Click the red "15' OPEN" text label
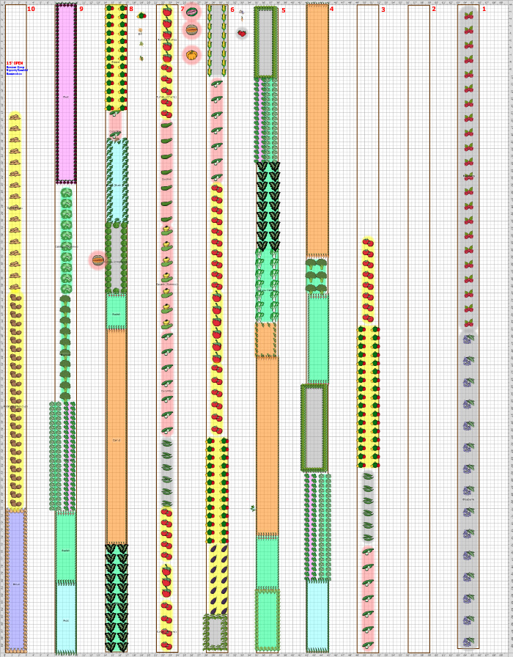The height and width of the screenshot is (657, 513). [x=15, y=63]
